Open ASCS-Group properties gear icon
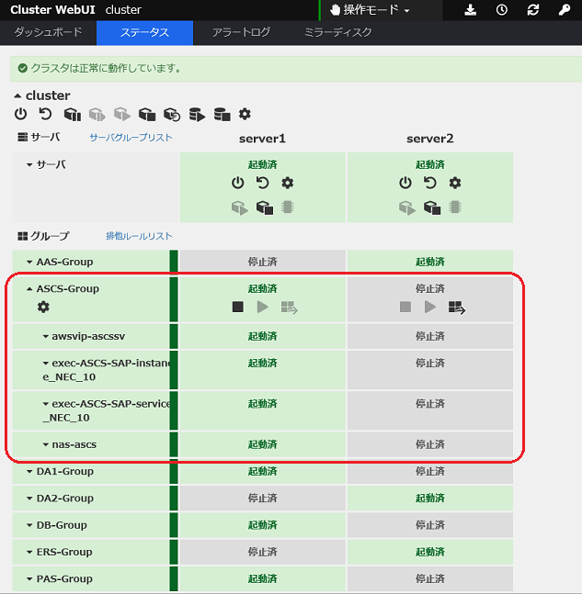 click(42, 307)
